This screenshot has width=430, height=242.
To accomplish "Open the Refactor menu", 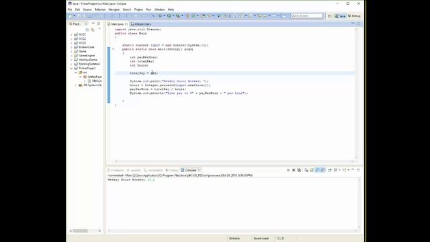I will 100,9.
